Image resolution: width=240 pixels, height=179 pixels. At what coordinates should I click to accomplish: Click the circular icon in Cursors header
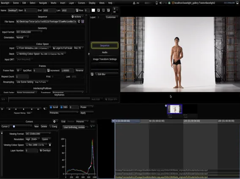click(54, 121)
